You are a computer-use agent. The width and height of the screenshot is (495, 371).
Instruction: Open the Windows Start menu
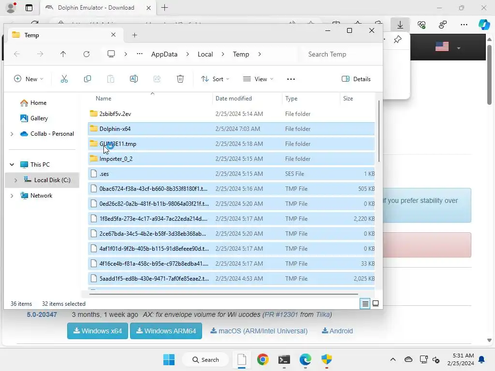[x=169, y=359]
